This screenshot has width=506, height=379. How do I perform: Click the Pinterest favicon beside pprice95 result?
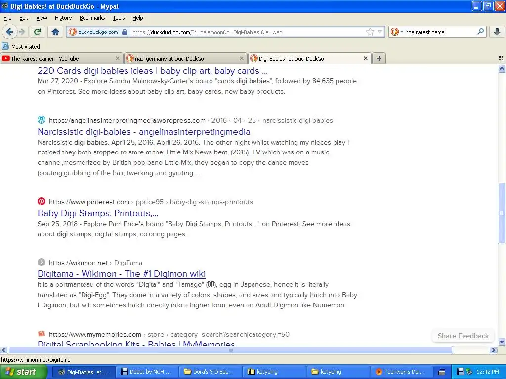[x=42, y=201]
